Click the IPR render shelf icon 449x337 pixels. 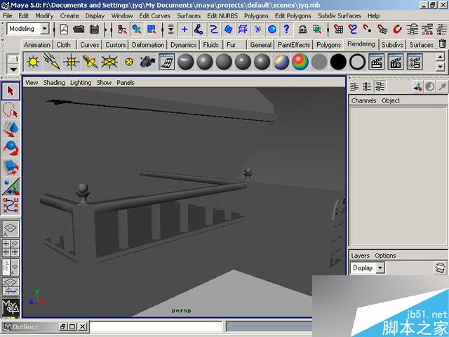(396, 62)
